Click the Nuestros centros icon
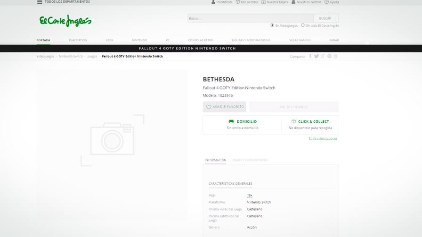Viewport: 422px width, 237px height. pyautogui.click(x=293, y=2)
